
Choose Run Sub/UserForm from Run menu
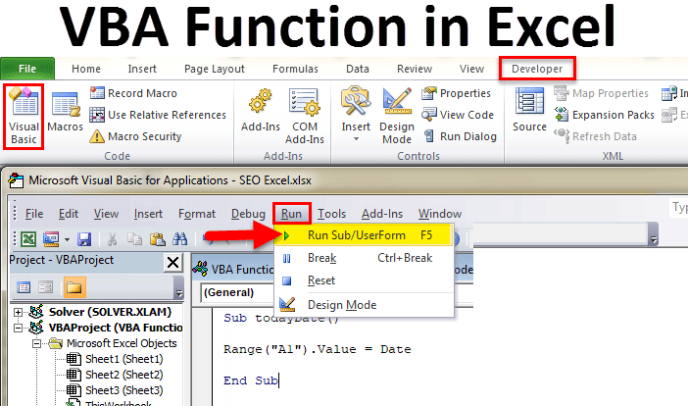coord(364,235)
